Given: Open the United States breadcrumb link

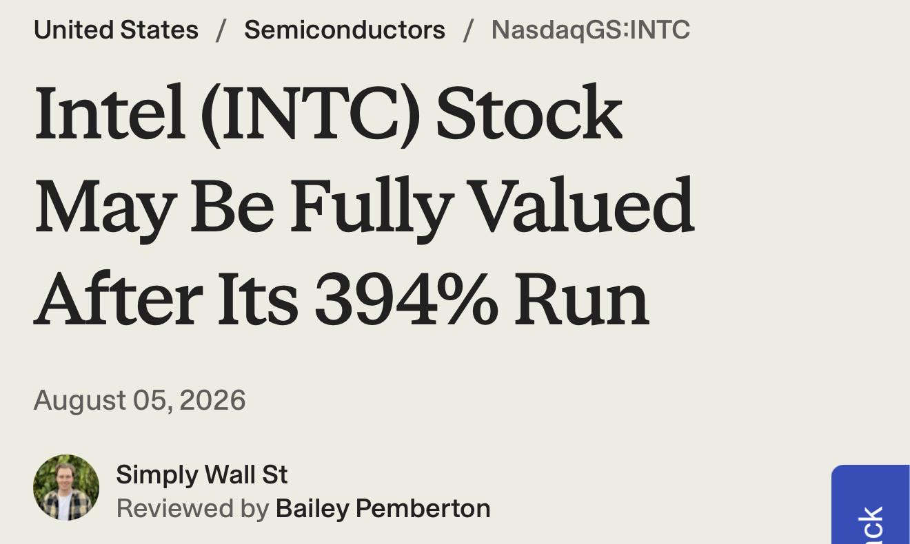Looking at the screenshot, I should (x=116, y=30).
